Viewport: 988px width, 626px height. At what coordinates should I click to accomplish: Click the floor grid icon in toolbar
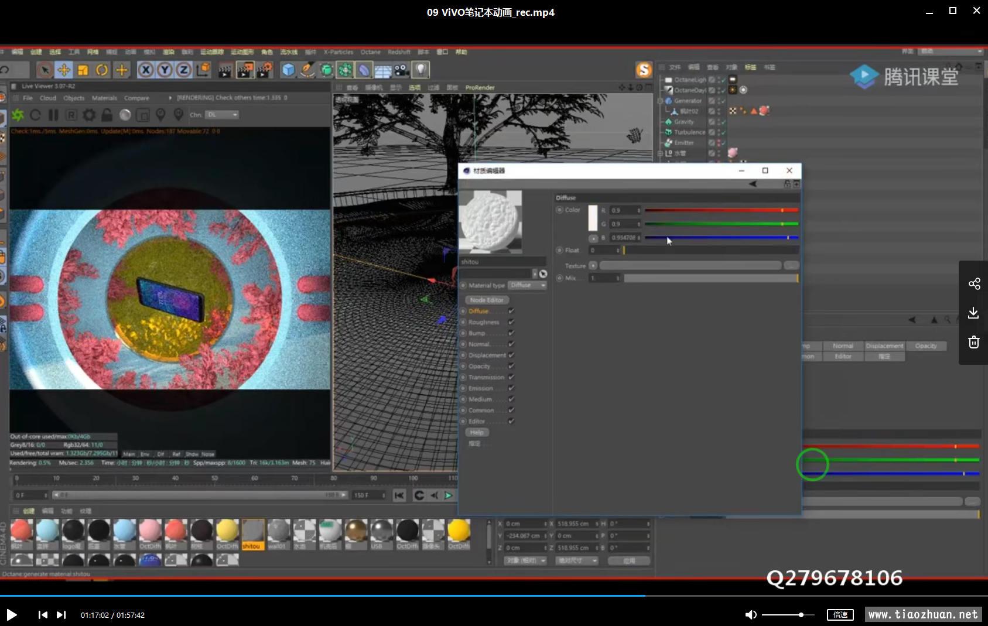tap(383, 70)
